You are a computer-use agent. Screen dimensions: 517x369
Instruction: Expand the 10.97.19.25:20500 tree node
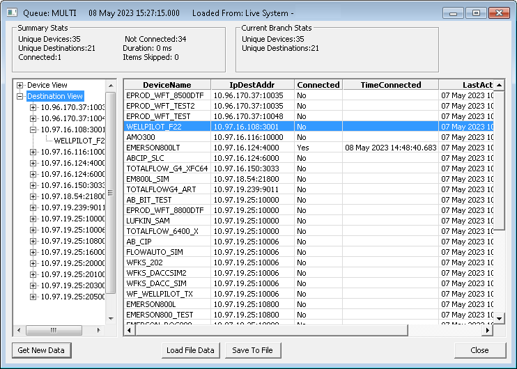point(33,297)
